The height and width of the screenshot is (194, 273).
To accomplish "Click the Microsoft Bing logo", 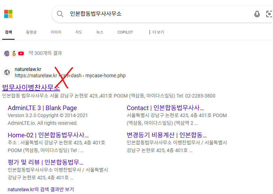I will [8, 14].
